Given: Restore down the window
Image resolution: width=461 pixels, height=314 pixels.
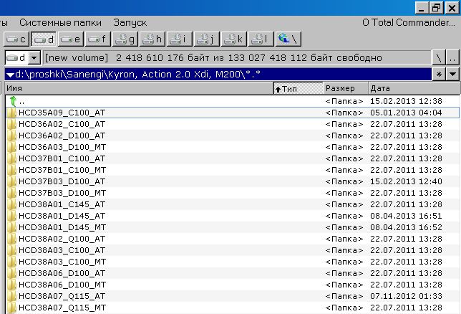Looking at the screenshot, I should coord(437,8).
